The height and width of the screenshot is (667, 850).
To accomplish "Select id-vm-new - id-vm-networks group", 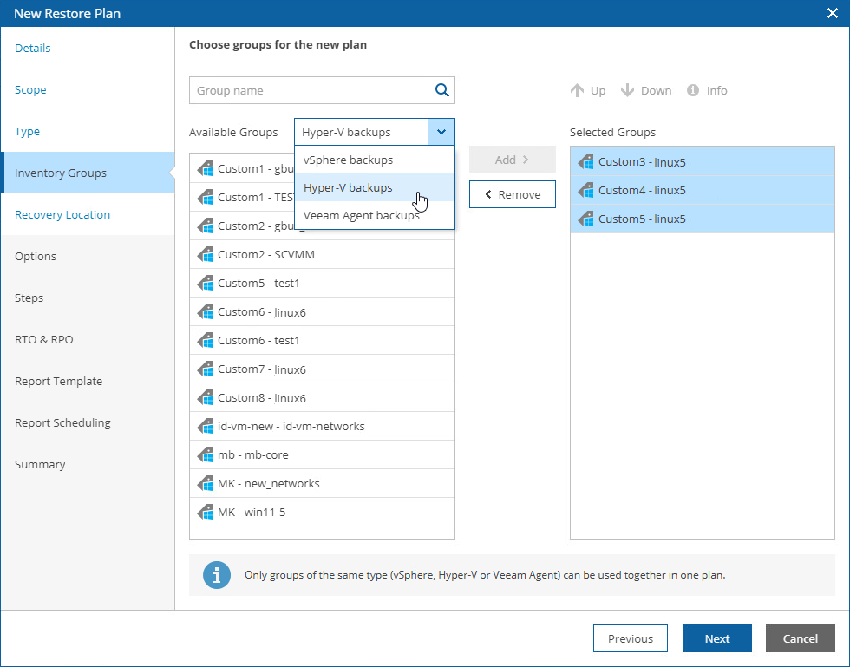I will pyautogui.click(x=291, y=427).
